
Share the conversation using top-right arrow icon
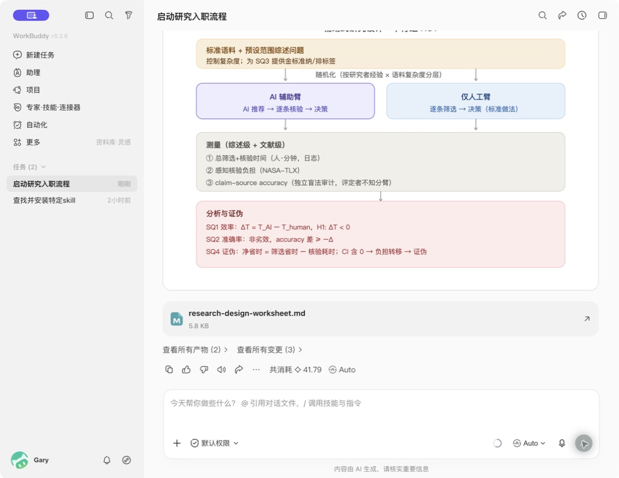coord(562,16)
